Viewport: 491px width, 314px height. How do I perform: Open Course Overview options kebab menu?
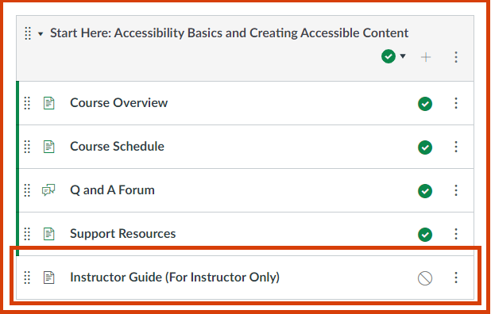pyautogui.click(x=456, y=103)
